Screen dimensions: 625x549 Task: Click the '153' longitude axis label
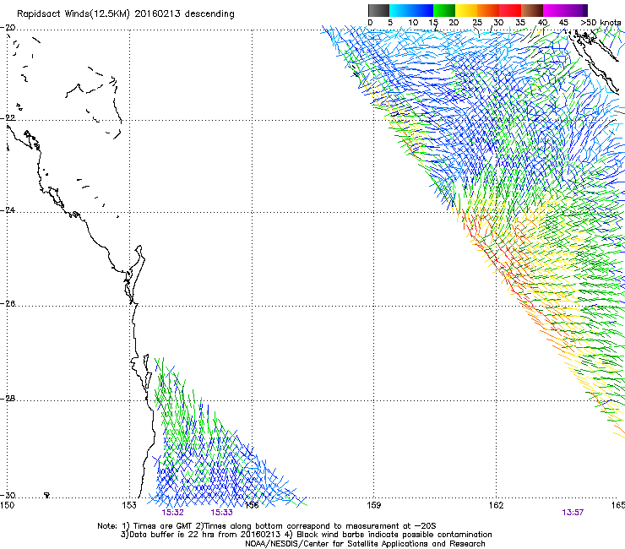coord(129,505)
